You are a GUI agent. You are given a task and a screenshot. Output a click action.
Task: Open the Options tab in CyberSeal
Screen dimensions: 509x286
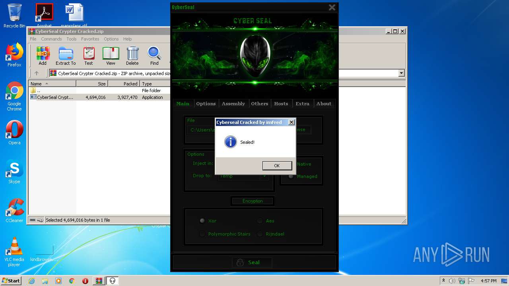(206, 104)
